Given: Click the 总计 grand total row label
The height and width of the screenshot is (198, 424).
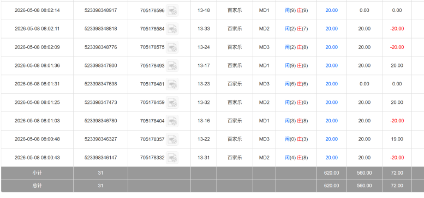Looking at the screenshot, I should tap(37, 185).
